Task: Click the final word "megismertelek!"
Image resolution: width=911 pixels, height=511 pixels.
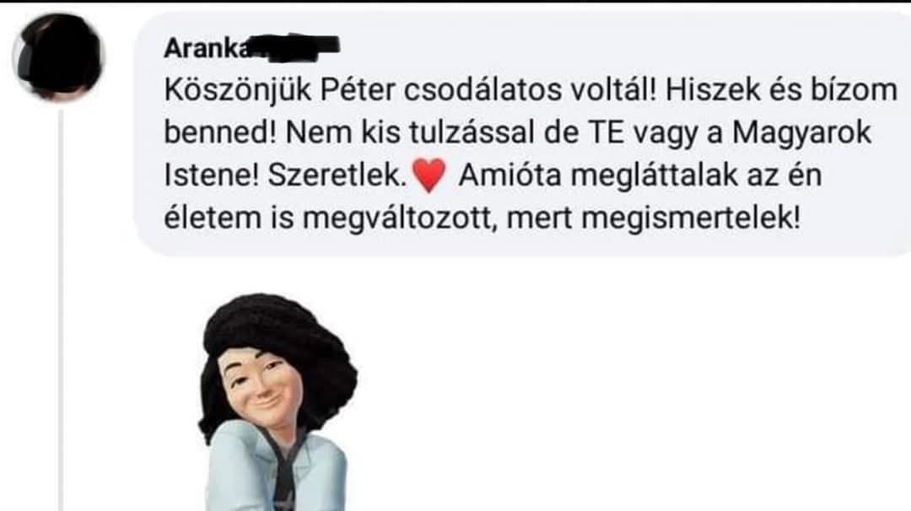Action: [x=691, y=219]
